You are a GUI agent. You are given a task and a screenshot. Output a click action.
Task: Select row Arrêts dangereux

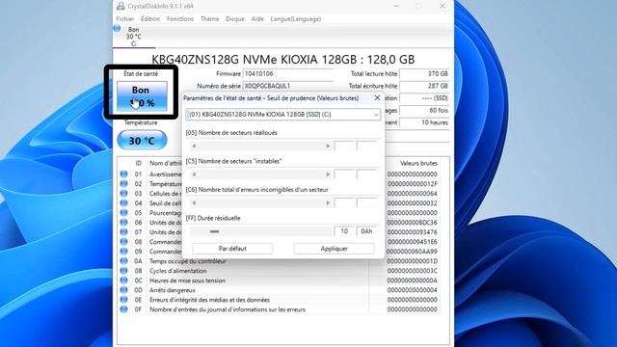(279, 290)
